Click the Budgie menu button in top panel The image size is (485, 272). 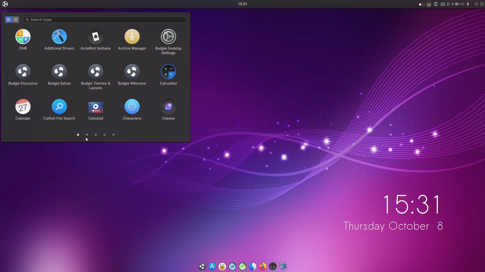coord(5,4)
